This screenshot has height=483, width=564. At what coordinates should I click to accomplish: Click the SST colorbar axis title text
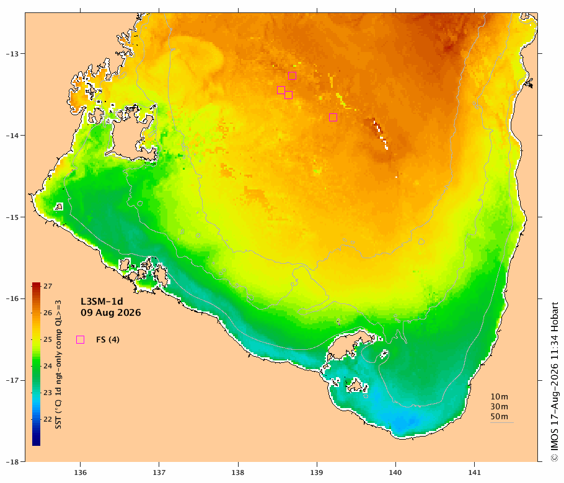[x=58, y=364]
